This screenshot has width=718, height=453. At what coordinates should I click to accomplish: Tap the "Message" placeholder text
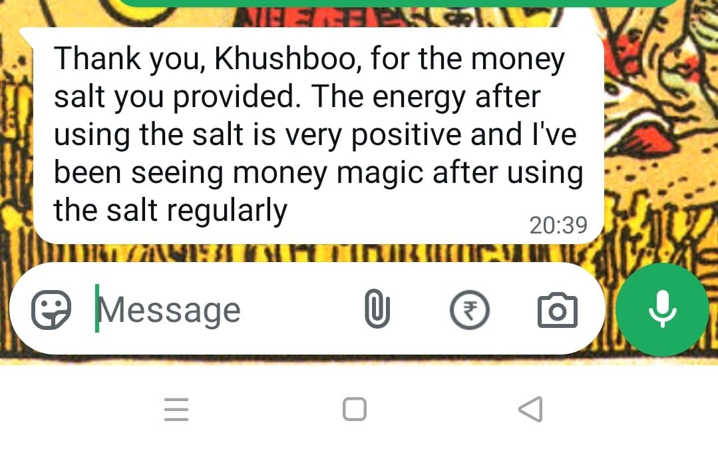[170, 310]
